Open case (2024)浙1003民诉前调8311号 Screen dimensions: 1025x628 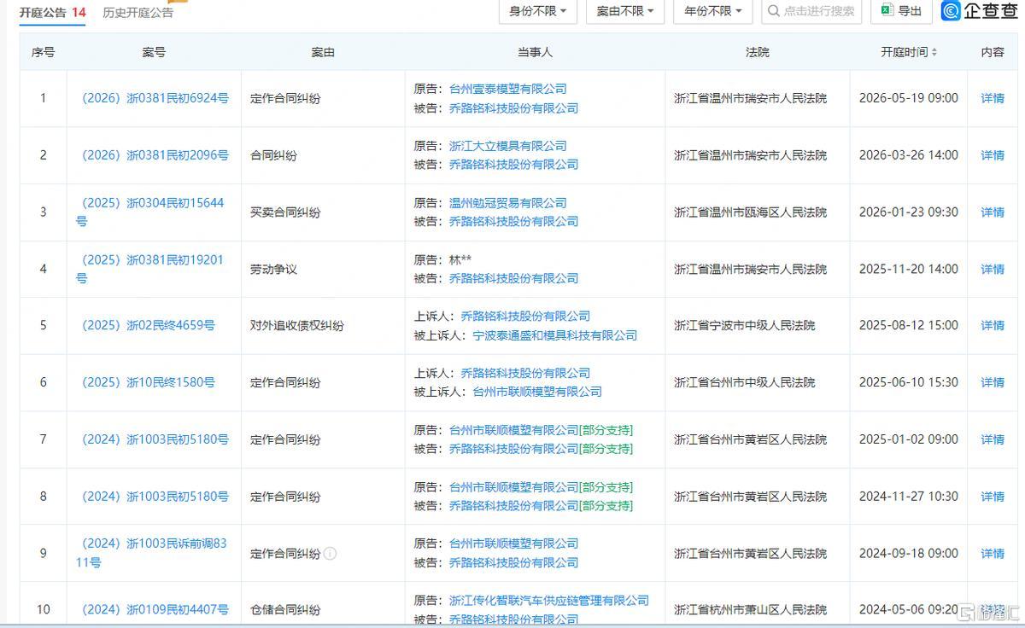(x=152, y=553)
